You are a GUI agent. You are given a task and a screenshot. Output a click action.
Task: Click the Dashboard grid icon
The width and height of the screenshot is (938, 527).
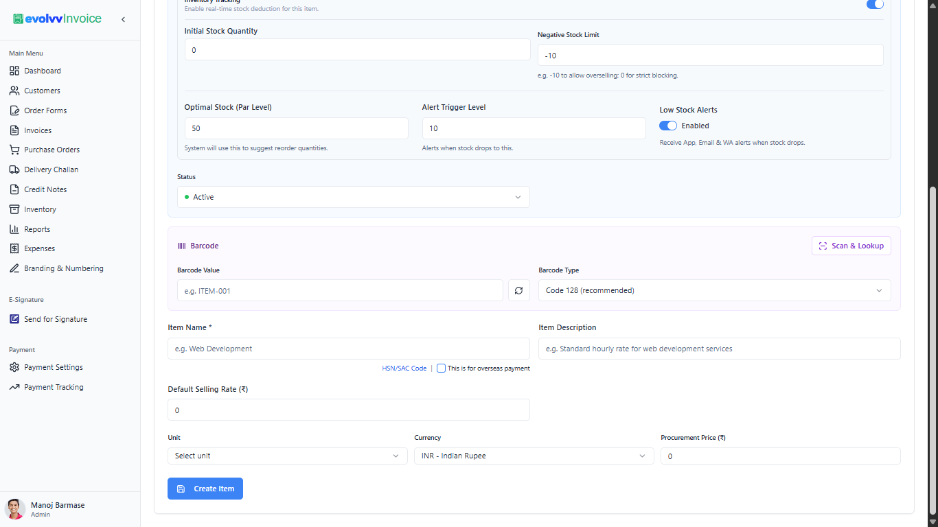click(x=14, y=71)
